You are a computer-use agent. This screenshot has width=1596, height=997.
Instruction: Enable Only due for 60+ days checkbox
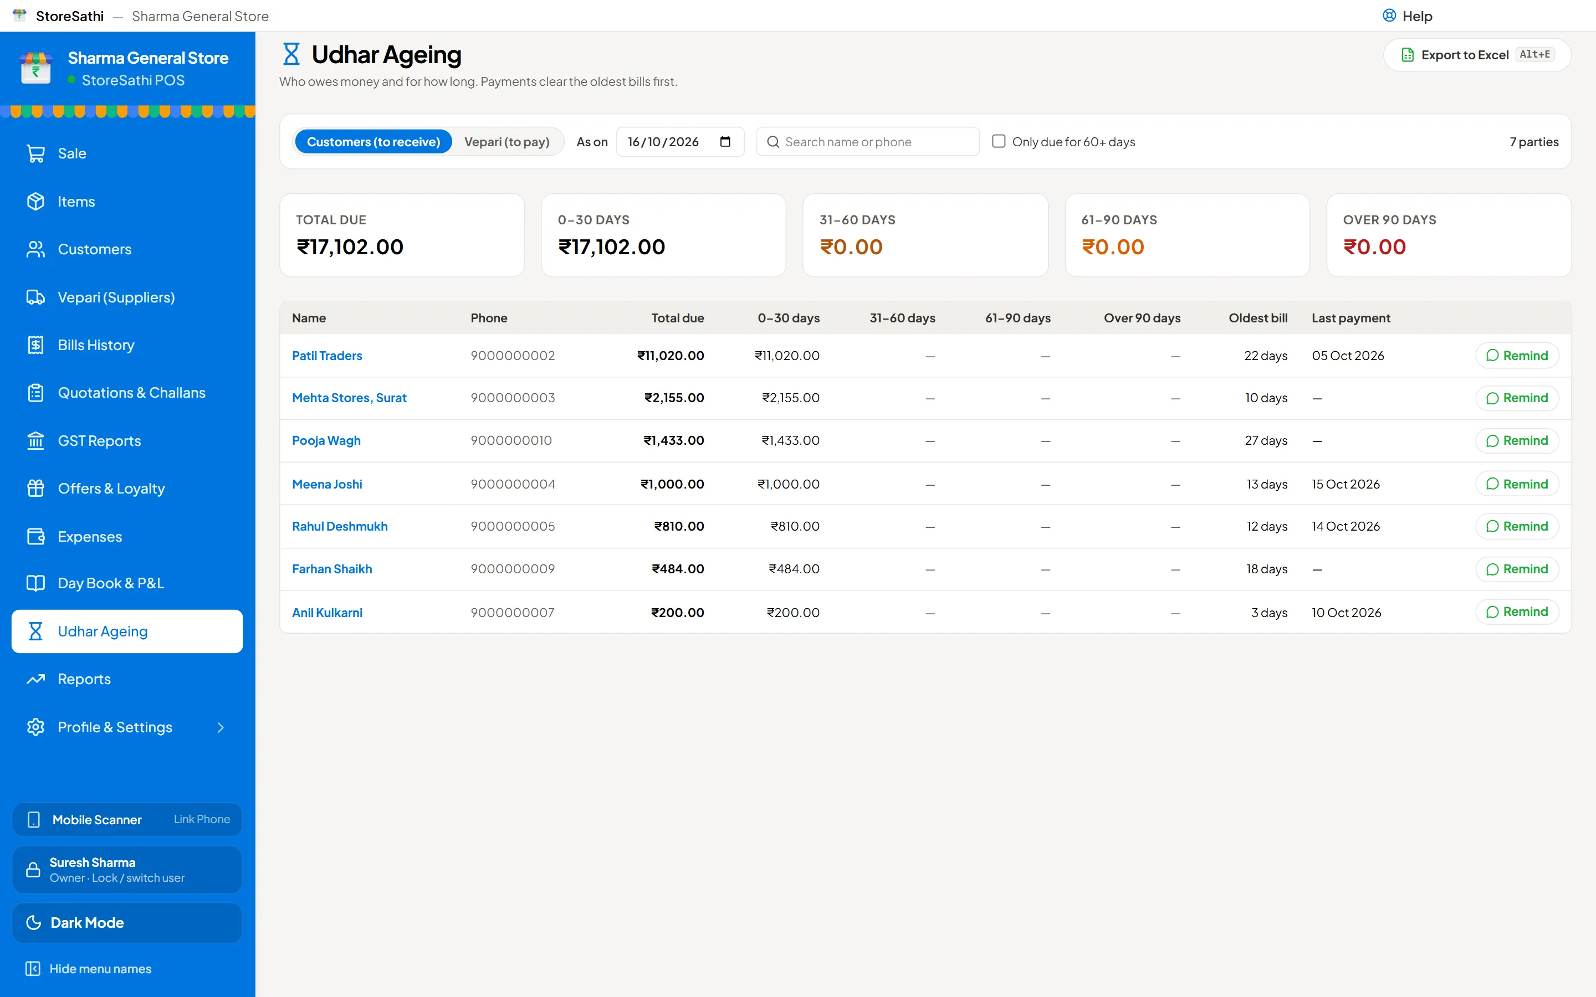click(999, 141)
